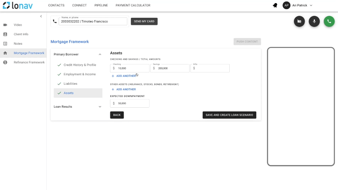Click the Expected Downpayment input field
The image size is (338, 190).
point(131,103)
